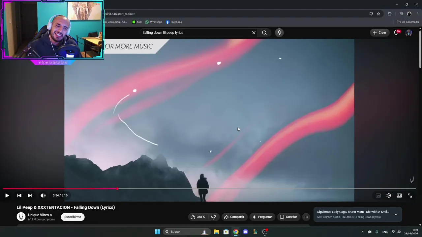Open the YouTube account avatar menu
This screenshot has height=237, width=422.
point(408,33)
